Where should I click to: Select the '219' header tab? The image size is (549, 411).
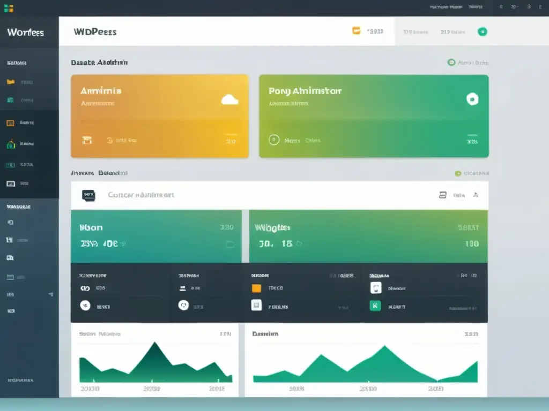[x=452, y=32]
